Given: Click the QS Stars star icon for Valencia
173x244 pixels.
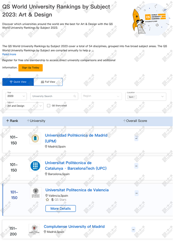Looking at the screenshot, I should [x=47, y=200].
